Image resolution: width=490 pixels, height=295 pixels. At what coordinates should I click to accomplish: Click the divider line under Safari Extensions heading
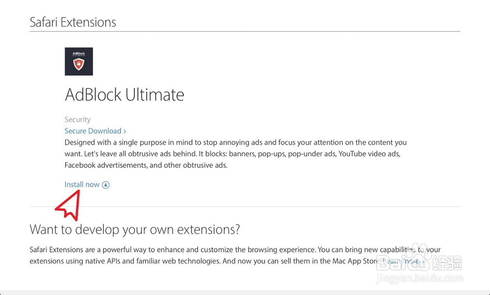(x=245, y=31)
